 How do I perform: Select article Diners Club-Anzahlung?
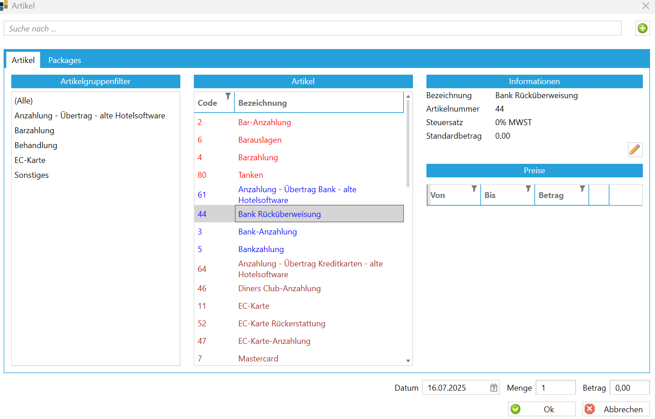279,288
